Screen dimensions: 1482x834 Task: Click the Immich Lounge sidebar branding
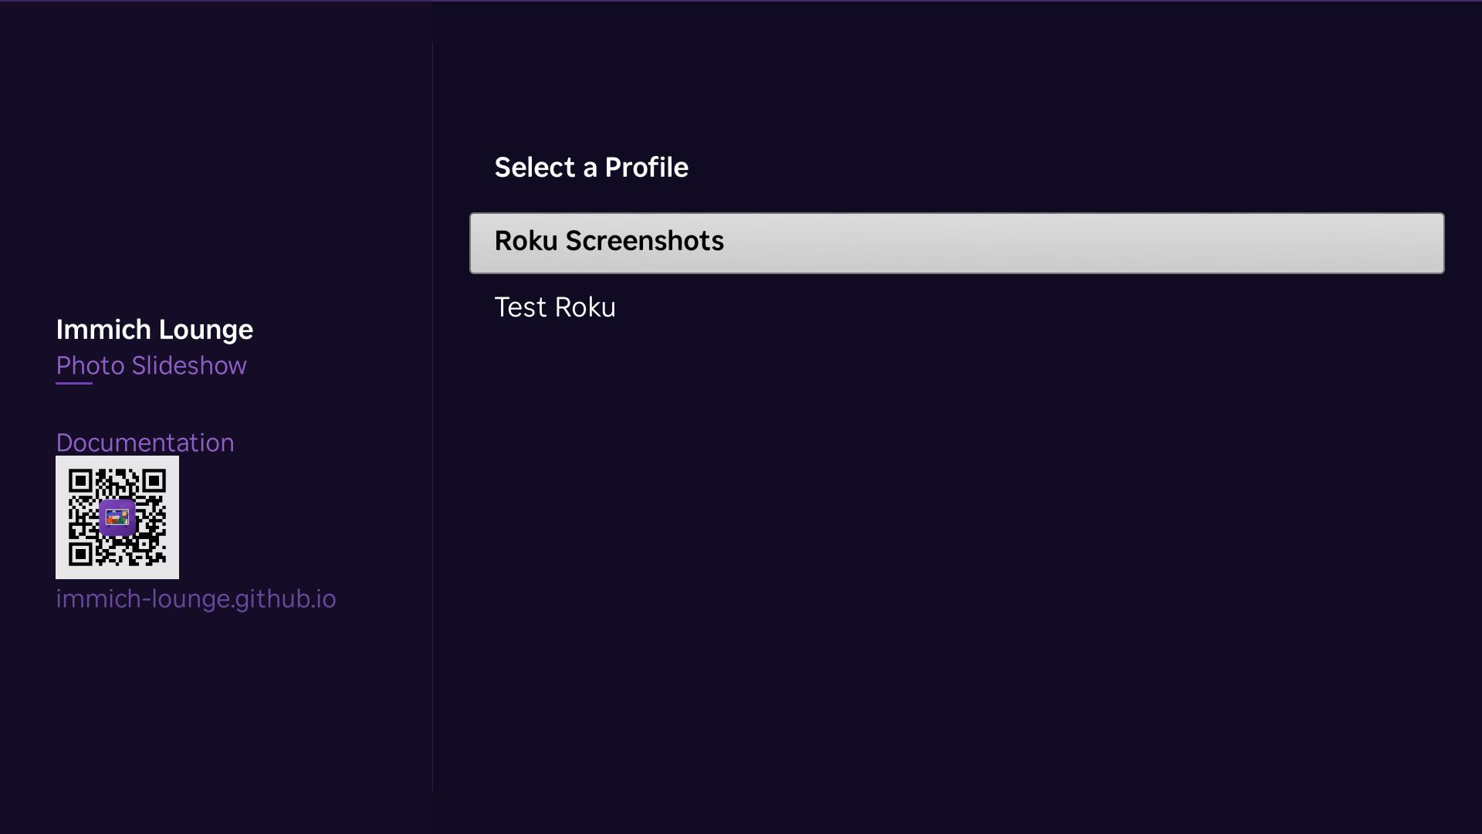(x=154, y=329)
